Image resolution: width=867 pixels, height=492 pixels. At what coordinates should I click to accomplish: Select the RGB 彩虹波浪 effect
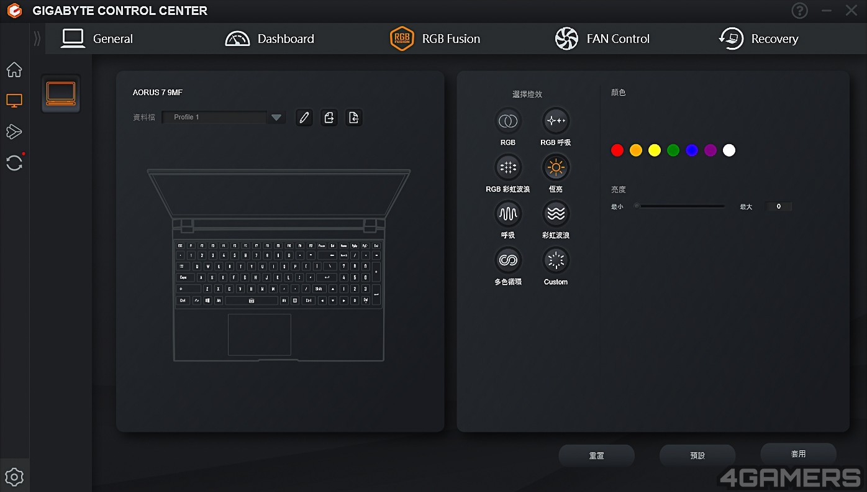coord(508,167)
